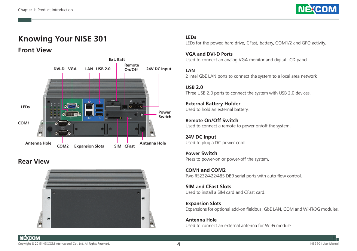Click the 'VGA' diagram label
This screenshot has width=357, height=251.
[72, 69]
